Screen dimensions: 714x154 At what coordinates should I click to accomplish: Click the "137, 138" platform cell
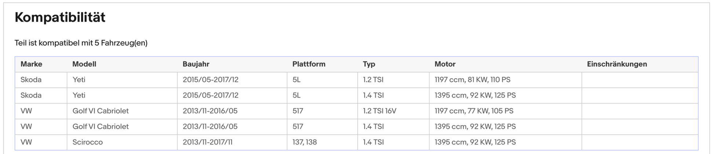(x=304, y=142)
